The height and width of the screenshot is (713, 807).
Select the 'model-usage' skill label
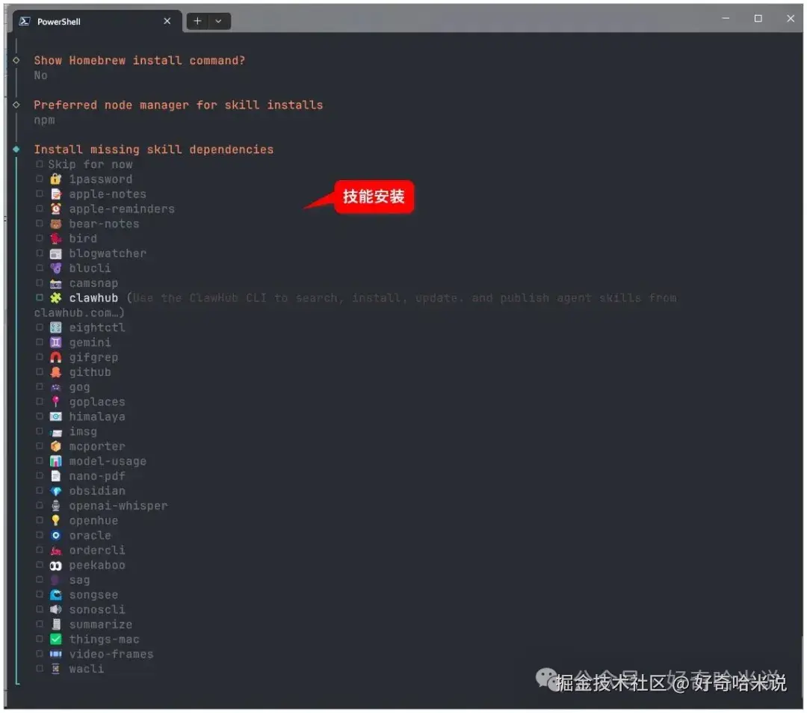[x=108, y=461]
